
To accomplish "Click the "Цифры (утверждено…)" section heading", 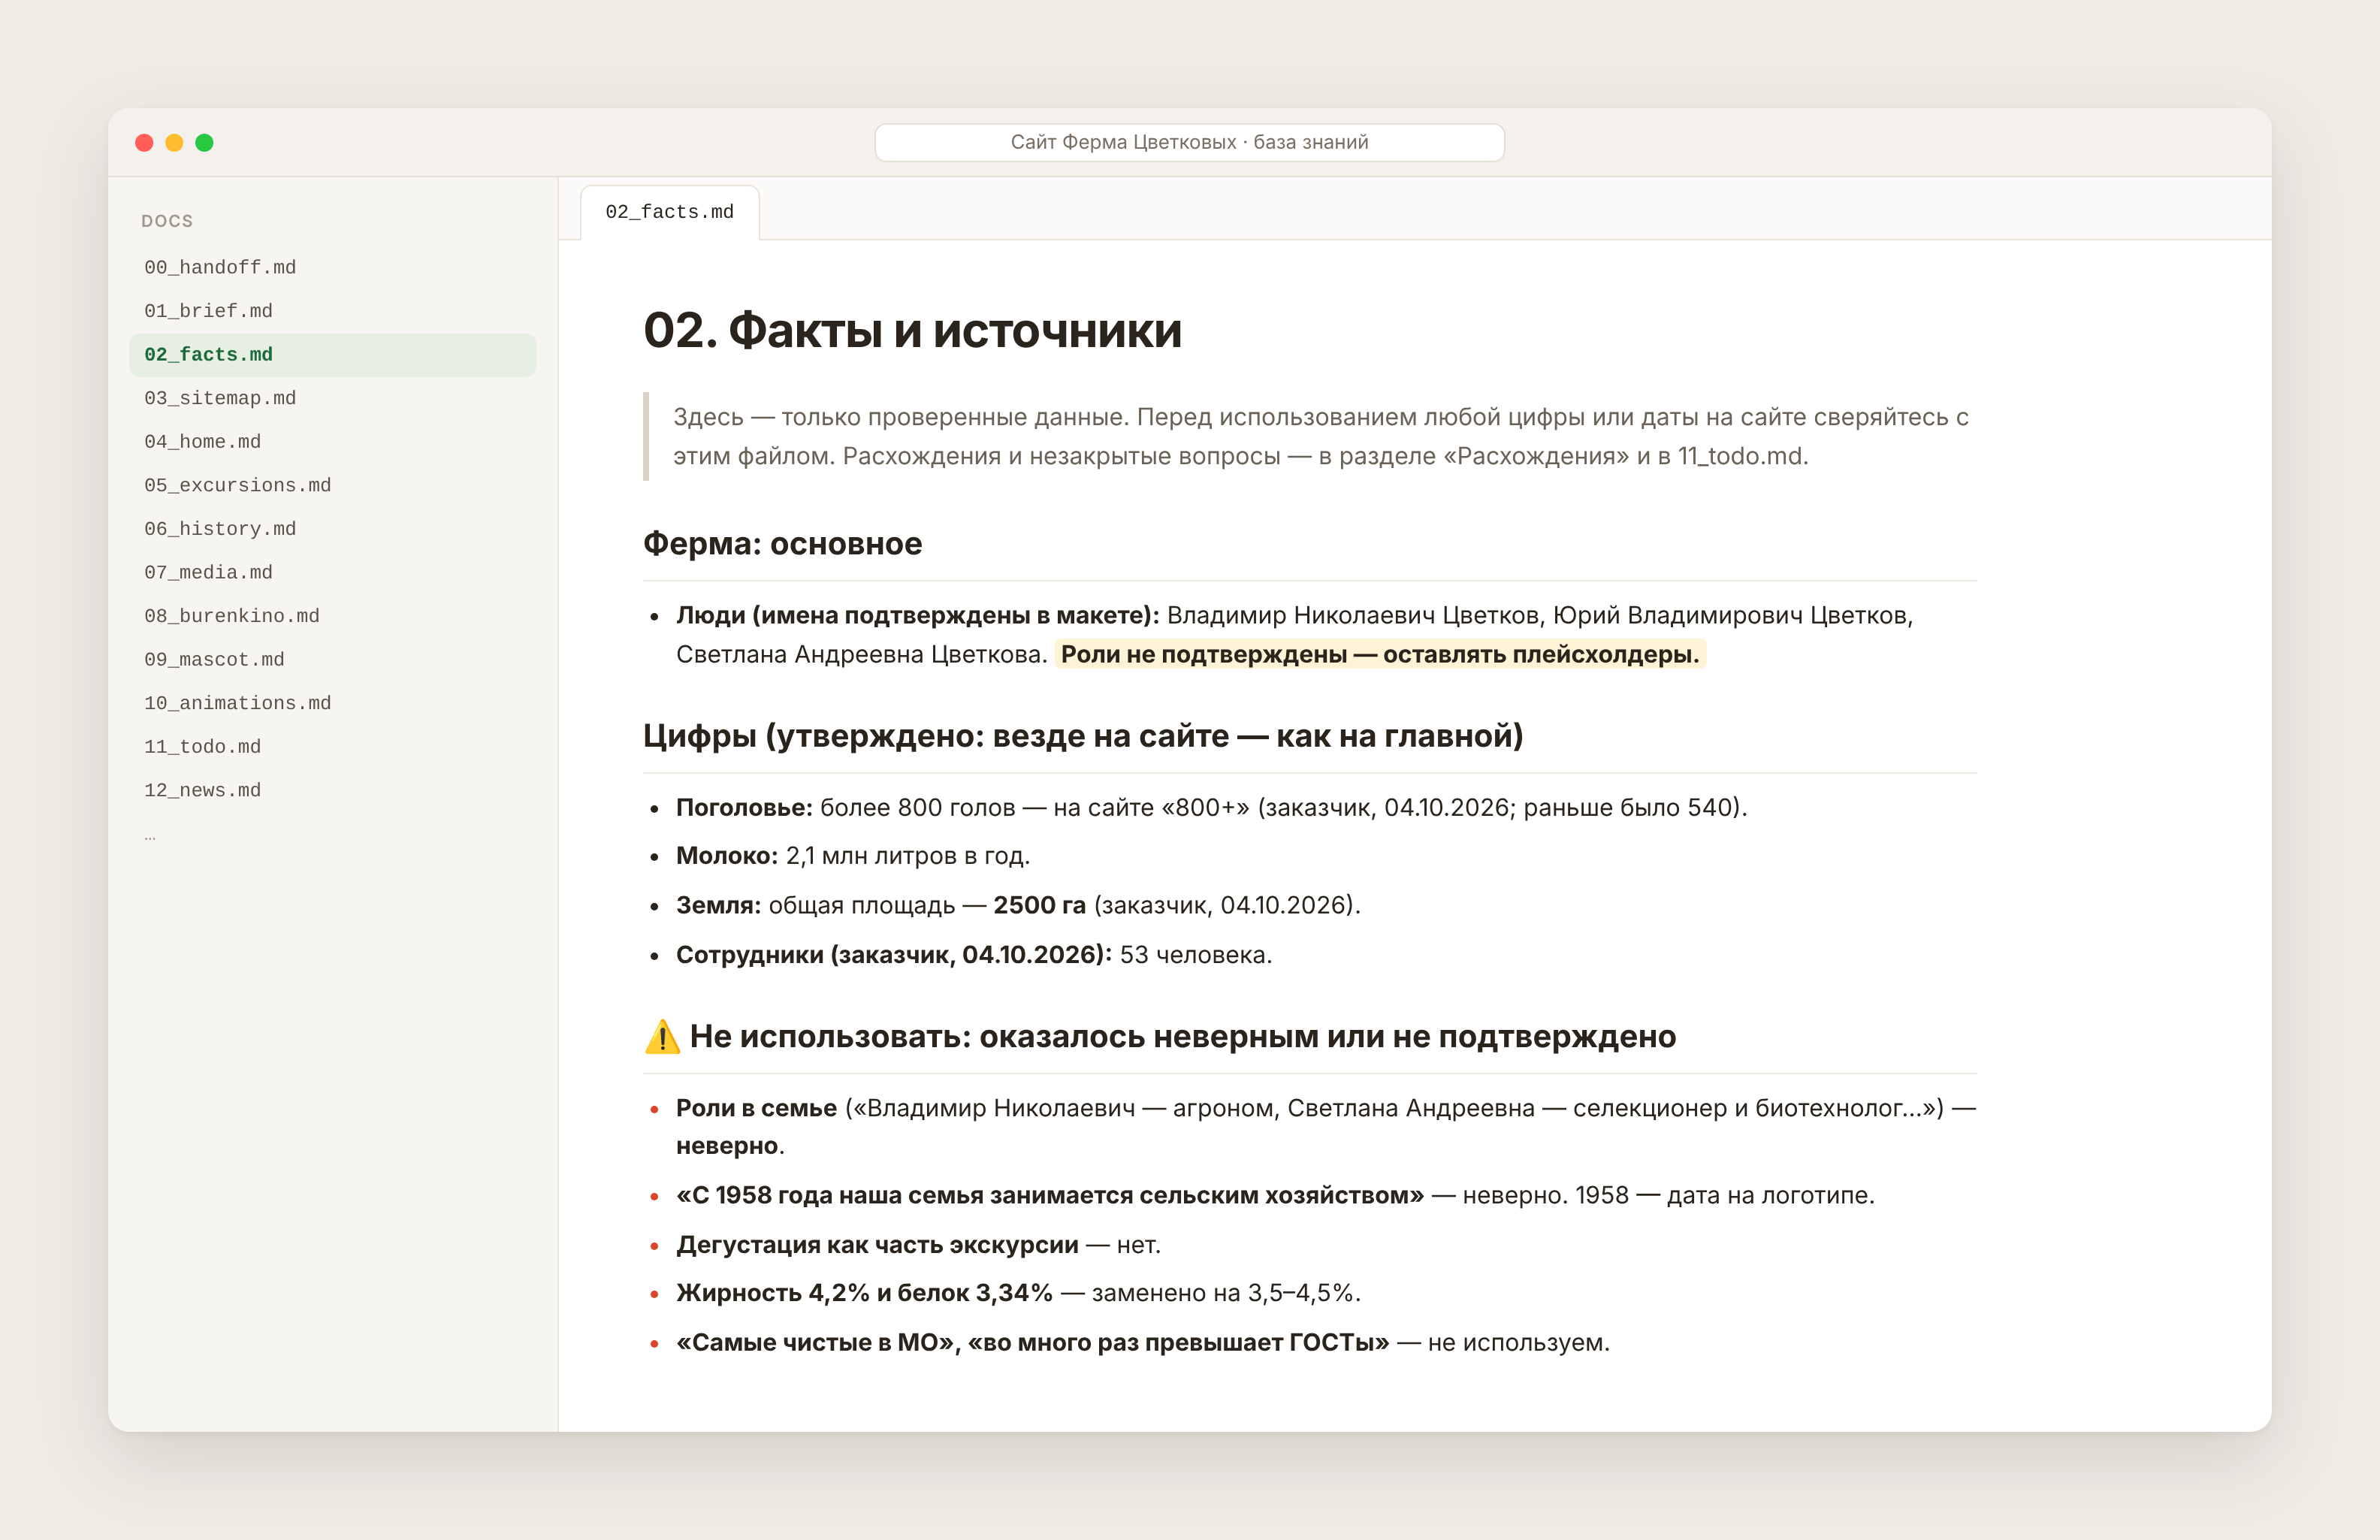I will point(1083,736).
